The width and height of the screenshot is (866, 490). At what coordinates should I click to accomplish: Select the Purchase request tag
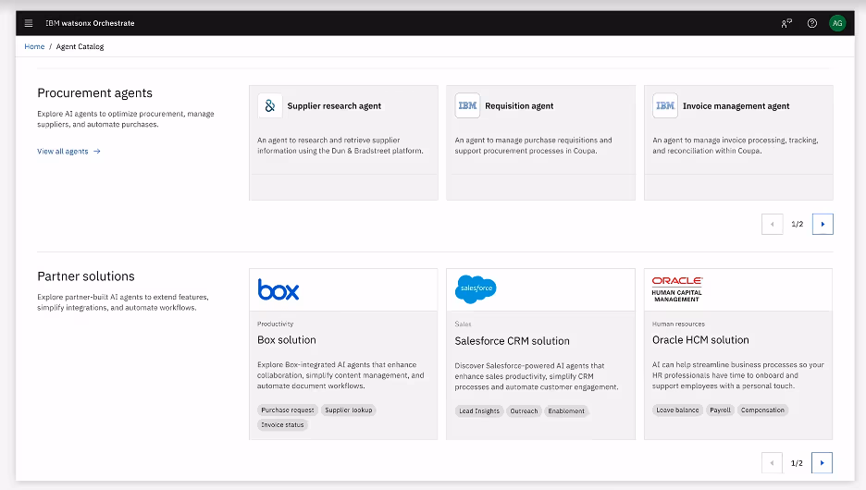tap(288, 410)
